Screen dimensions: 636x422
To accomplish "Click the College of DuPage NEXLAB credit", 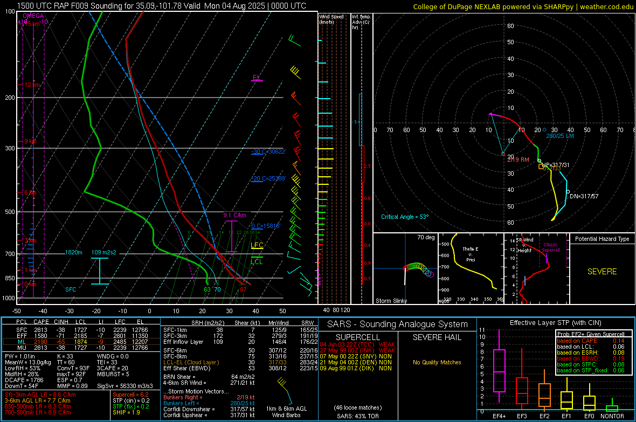I will [x=523, y=6].
